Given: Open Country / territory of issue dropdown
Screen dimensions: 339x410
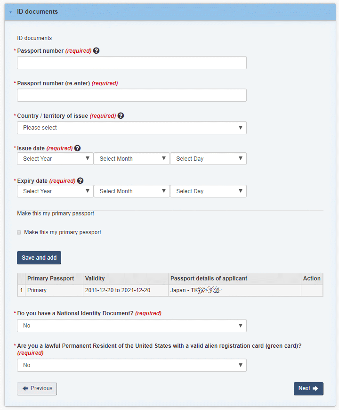Looking at the screenshot, I should [132, 128].
